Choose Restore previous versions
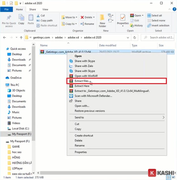This screenshot has height=180, width=177. (x=117, y=111)
